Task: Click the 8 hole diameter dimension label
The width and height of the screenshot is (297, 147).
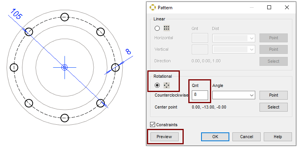Action: coord(128,52)
